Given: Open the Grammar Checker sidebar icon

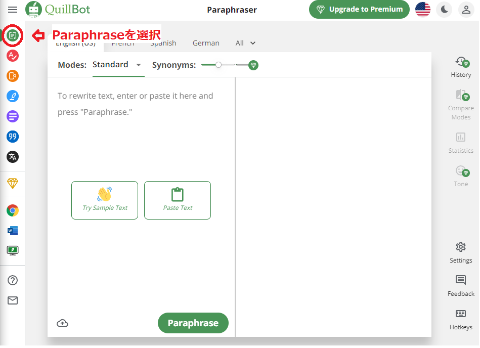Looking at the screenshot, I should tap(13, 56).
